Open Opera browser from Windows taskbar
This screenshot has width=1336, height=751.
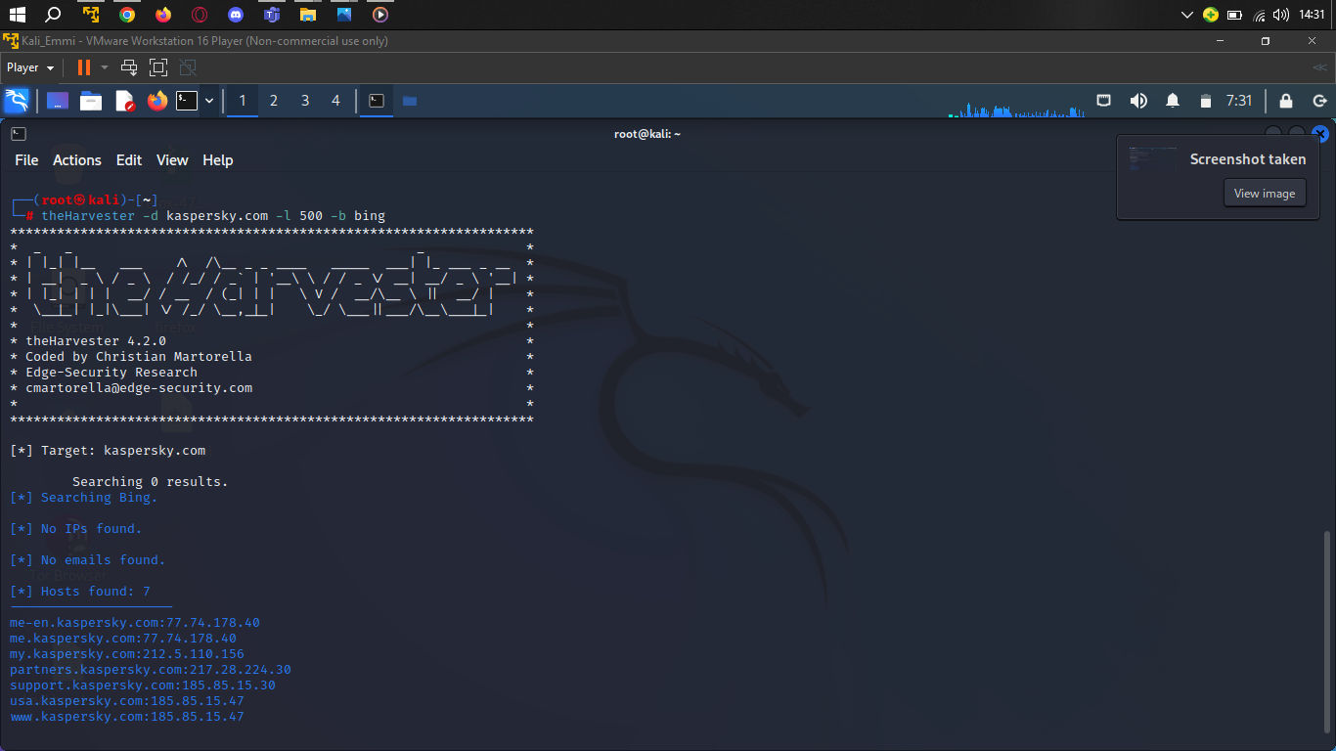200,15
